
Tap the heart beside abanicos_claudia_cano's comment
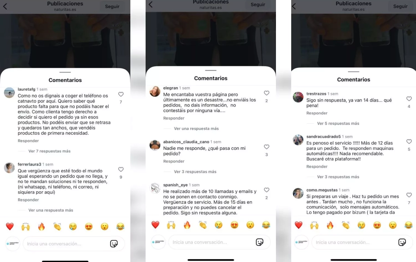(267, 147)
